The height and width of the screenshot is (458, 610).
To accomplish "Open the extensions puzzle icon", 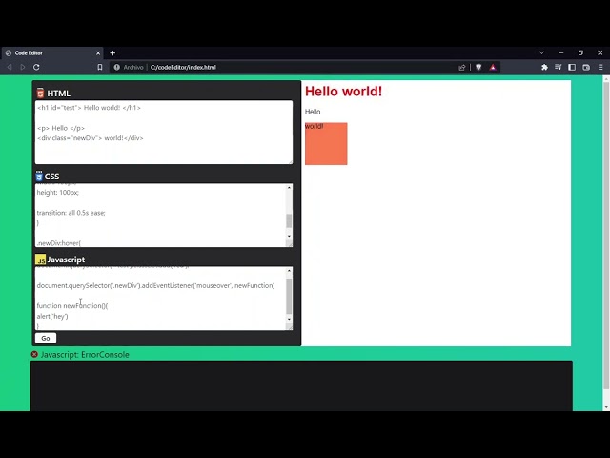I will 544,67.
